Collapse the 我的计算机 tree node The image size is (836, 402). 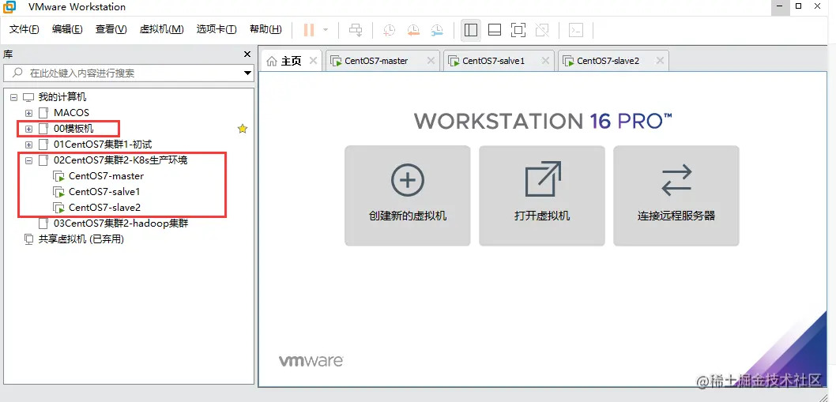tap(13, 98)
